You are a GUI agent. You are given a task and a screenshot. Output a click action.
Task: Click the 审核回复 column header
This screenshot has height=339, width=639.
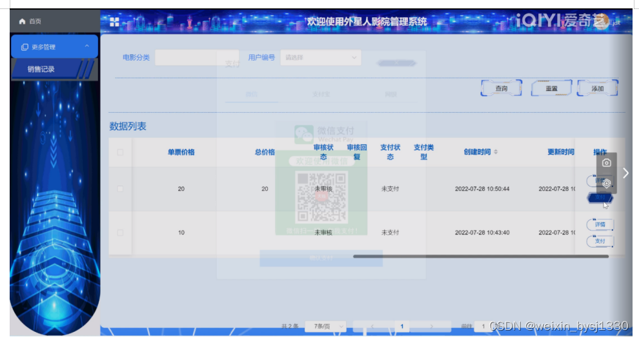pos(357,152)
